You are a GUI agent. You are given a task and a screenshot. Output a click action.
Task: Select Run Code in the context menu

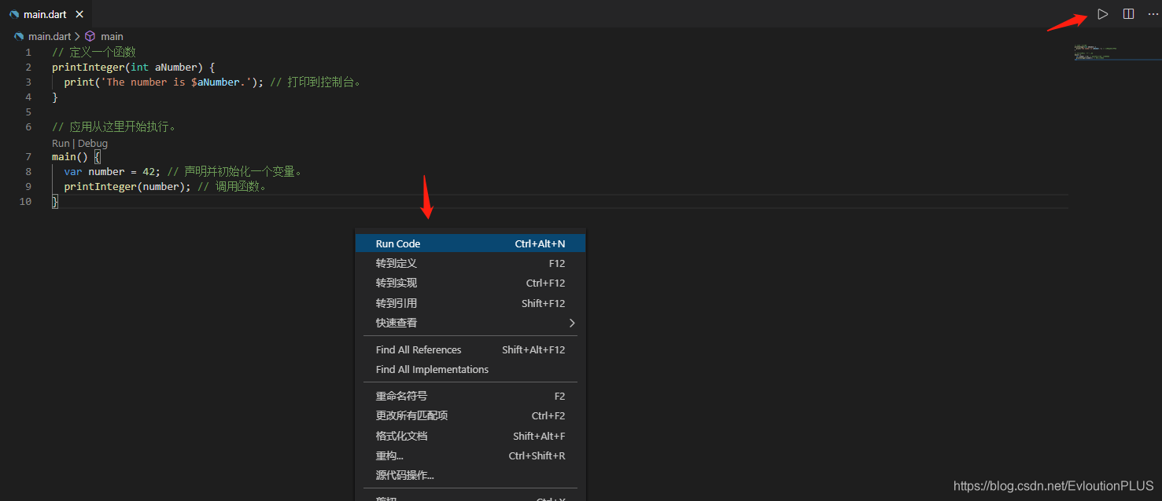point(397,243)
